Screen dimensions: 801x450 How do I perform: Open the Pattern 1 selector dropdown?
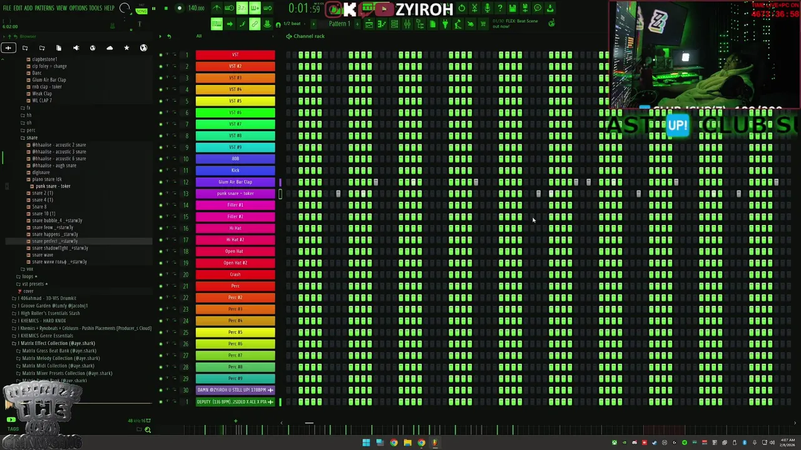[339, 24]
